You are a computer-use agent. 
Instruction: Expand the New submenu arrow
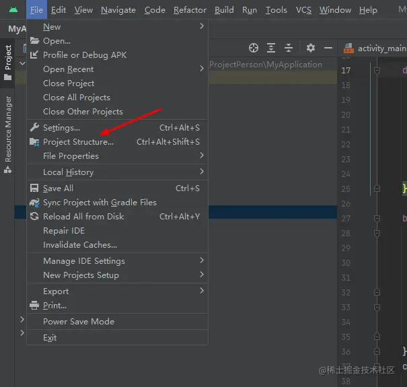(x=202, y=26)
